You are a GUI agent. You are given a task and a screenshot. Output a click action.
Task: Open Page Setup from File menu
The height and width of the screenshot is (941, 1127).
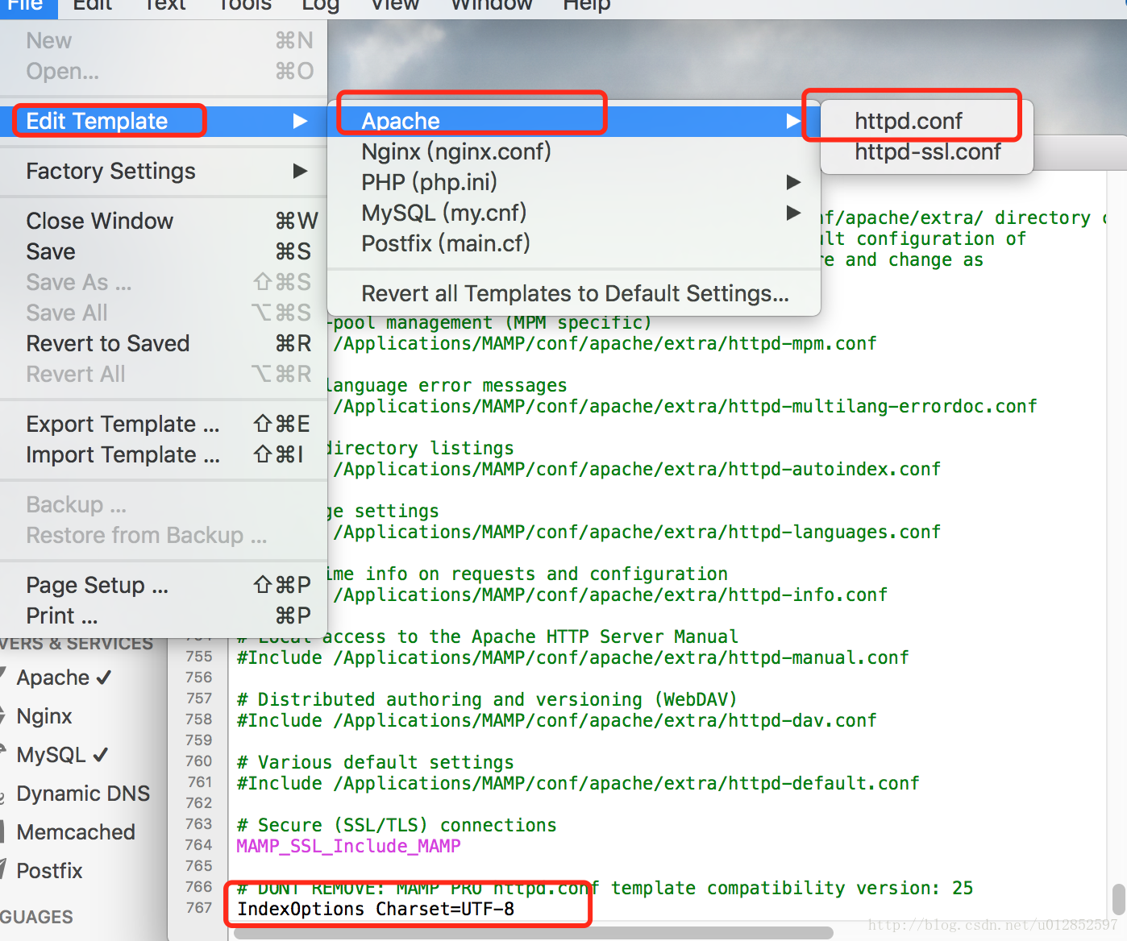coord(164,585)
